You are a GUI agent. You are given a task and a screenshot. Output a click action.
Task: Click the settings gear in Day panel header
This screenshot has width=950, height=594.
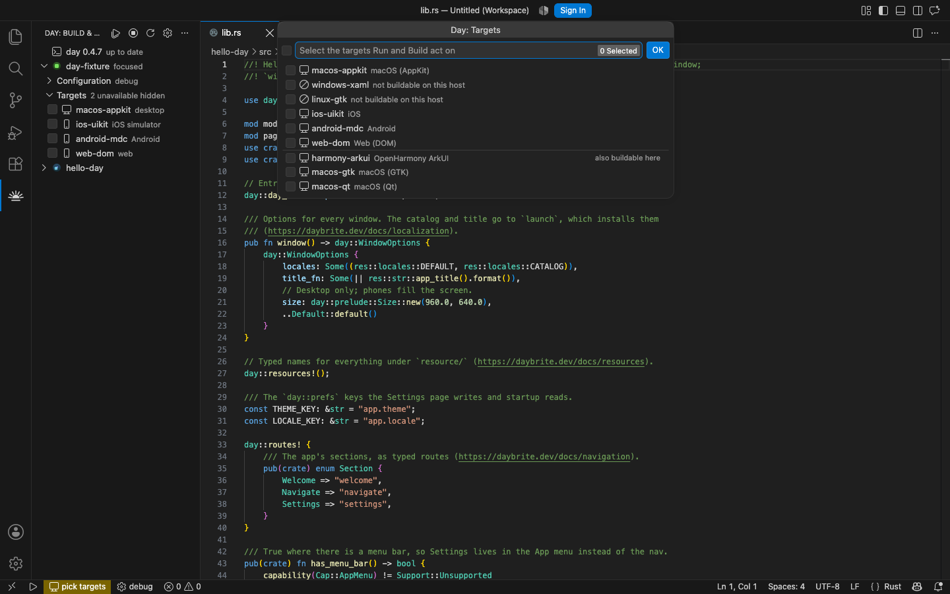pos(168,33)
